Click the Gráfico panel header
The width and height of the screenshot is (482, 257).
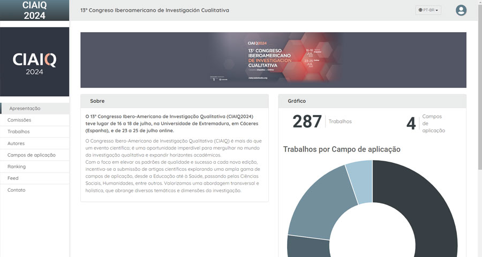(372, 101)
